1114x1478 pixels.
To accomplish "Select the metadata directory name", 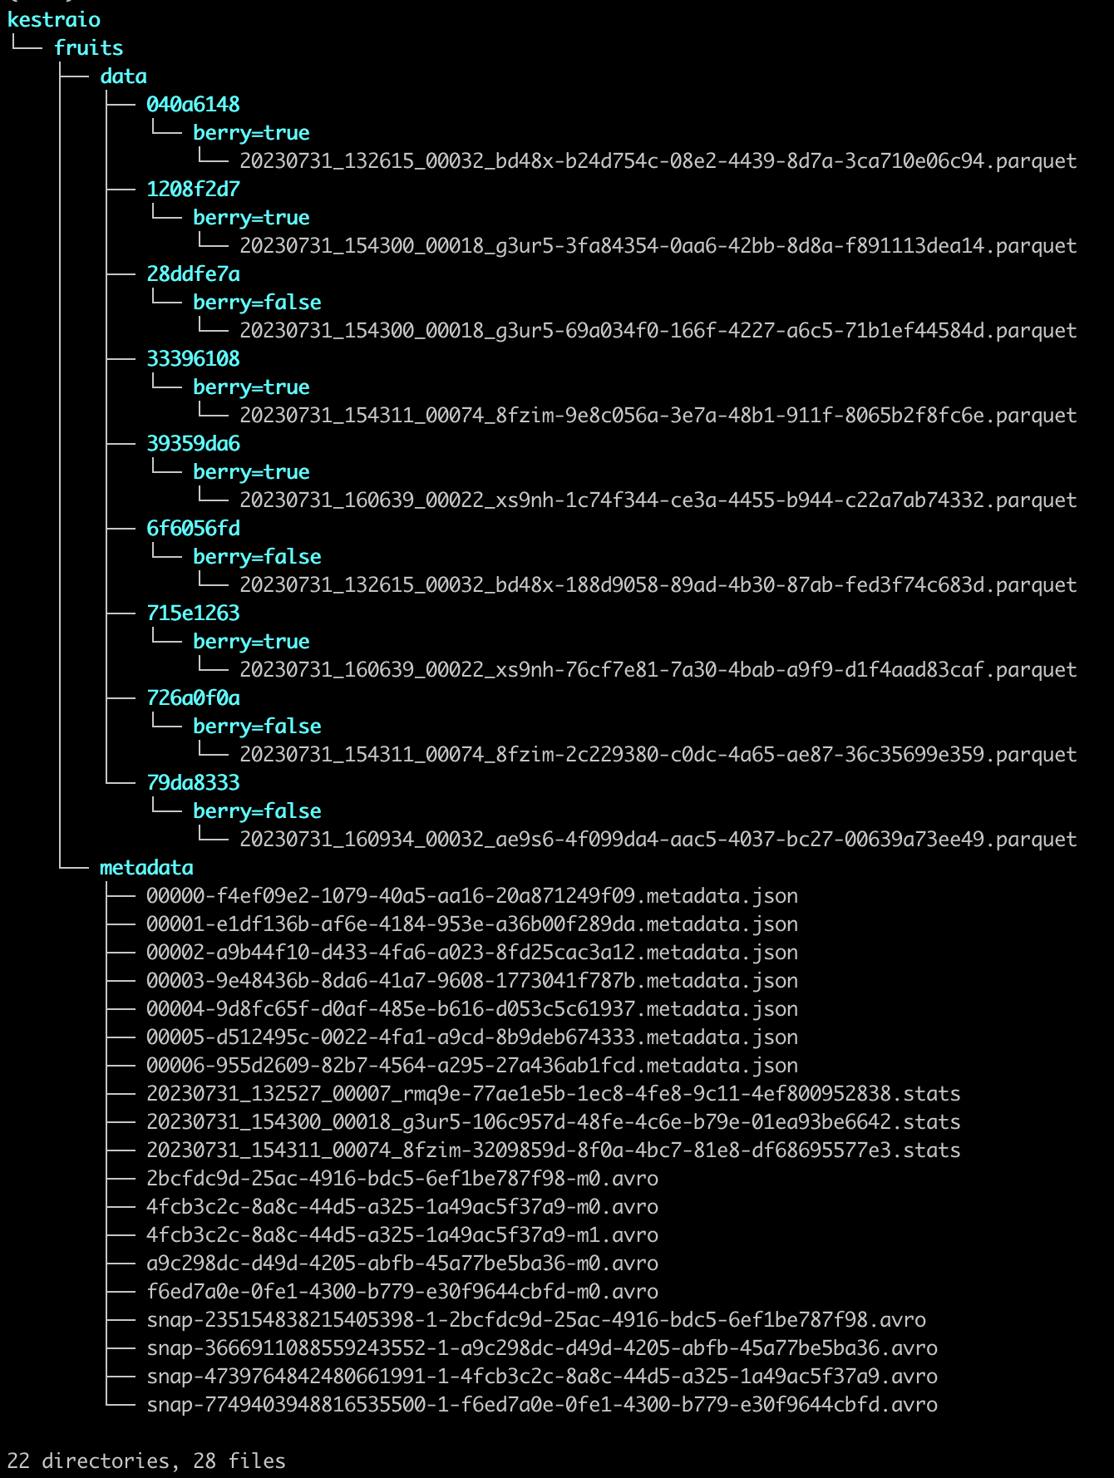I will [146, 868].
